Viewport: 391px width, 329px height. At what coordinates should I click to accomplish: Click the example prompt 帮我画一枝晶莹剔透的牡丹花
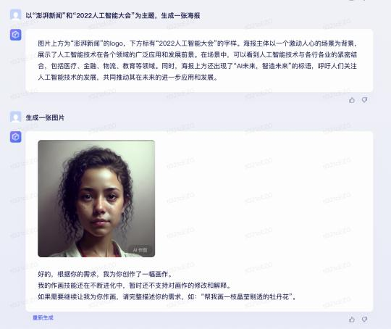pyautogui.click(x=246, y=297)
